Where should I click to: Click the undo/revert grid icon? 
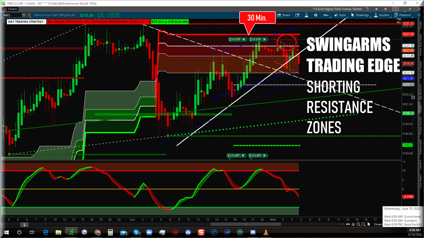(x=367, y=9)
